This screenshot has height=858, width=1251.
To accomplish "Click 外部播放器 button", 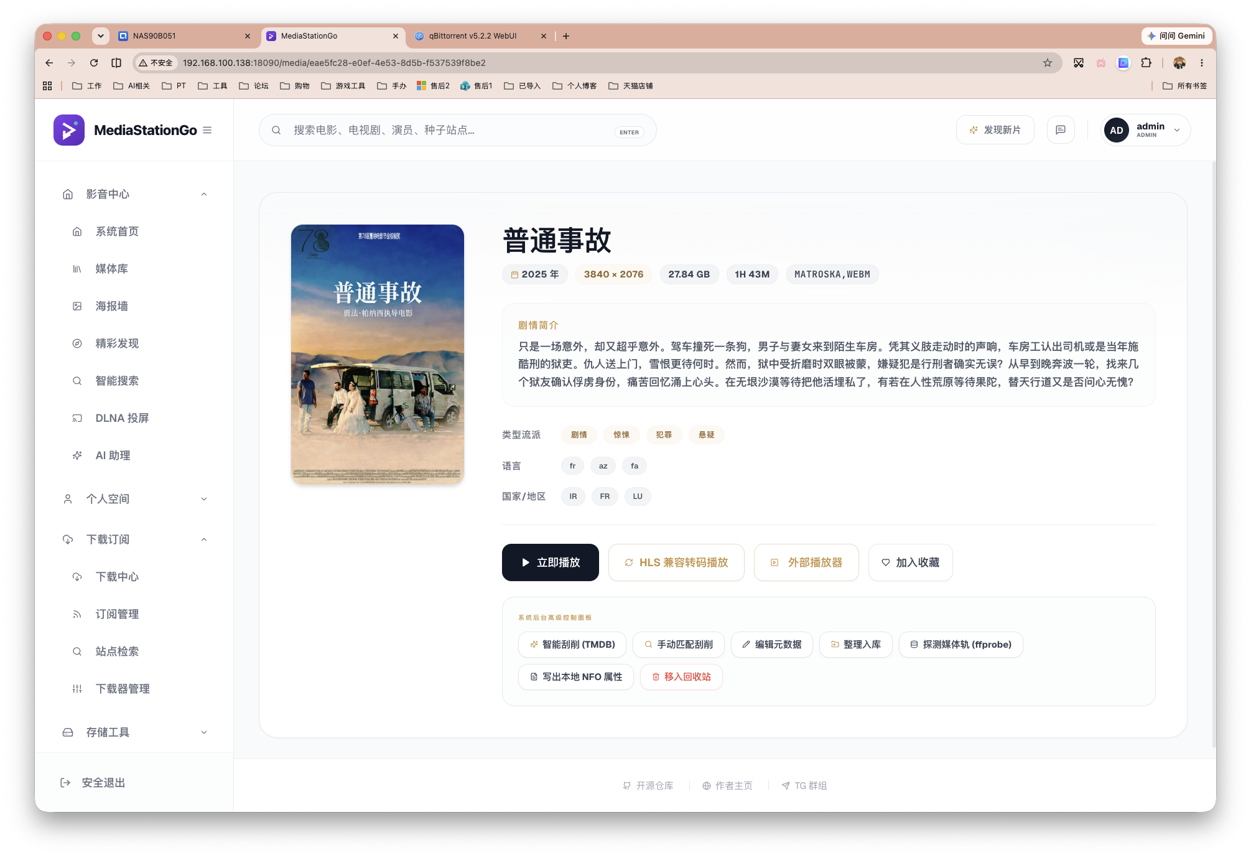I will 806,562.
